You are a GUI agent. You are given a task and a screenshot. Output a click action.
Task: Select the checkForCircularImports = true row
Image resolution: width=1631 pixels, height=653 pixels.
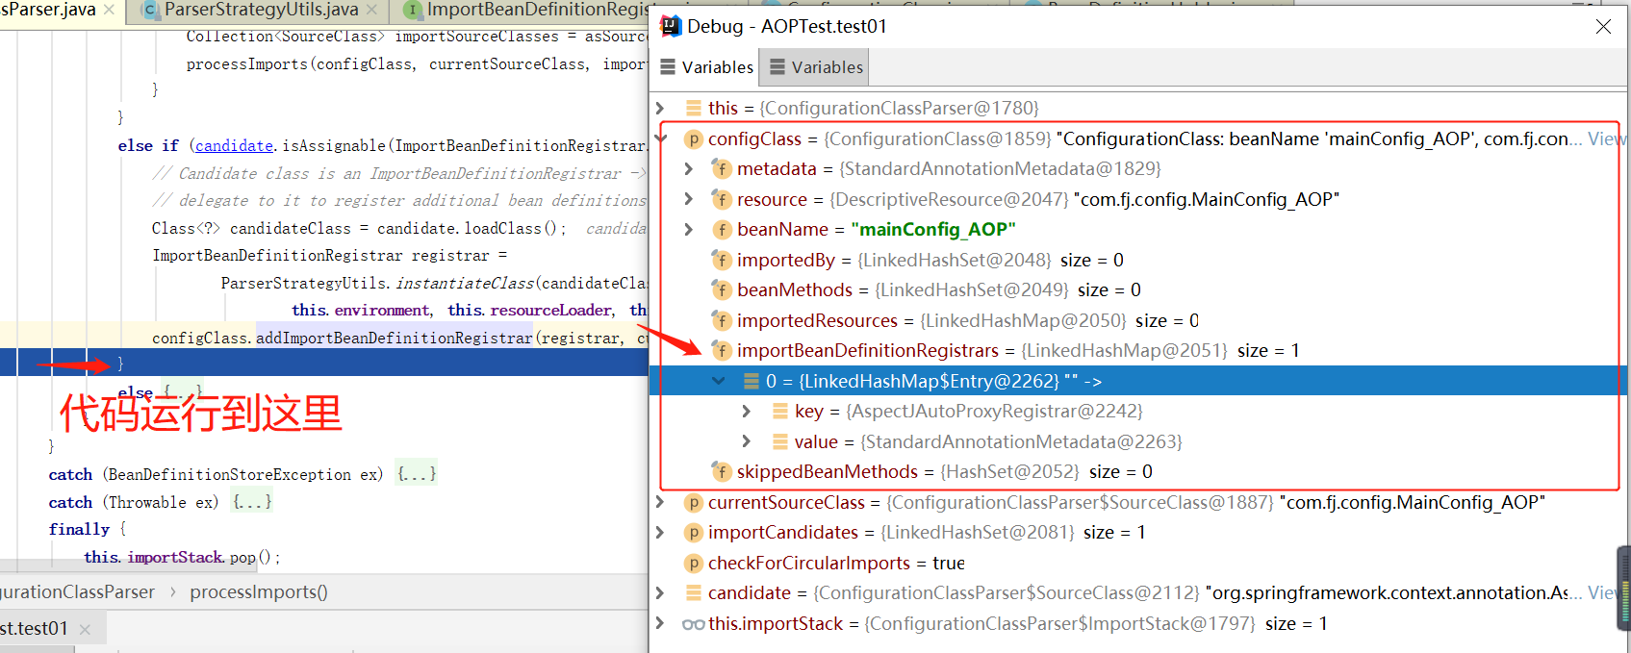[1139, 563]
